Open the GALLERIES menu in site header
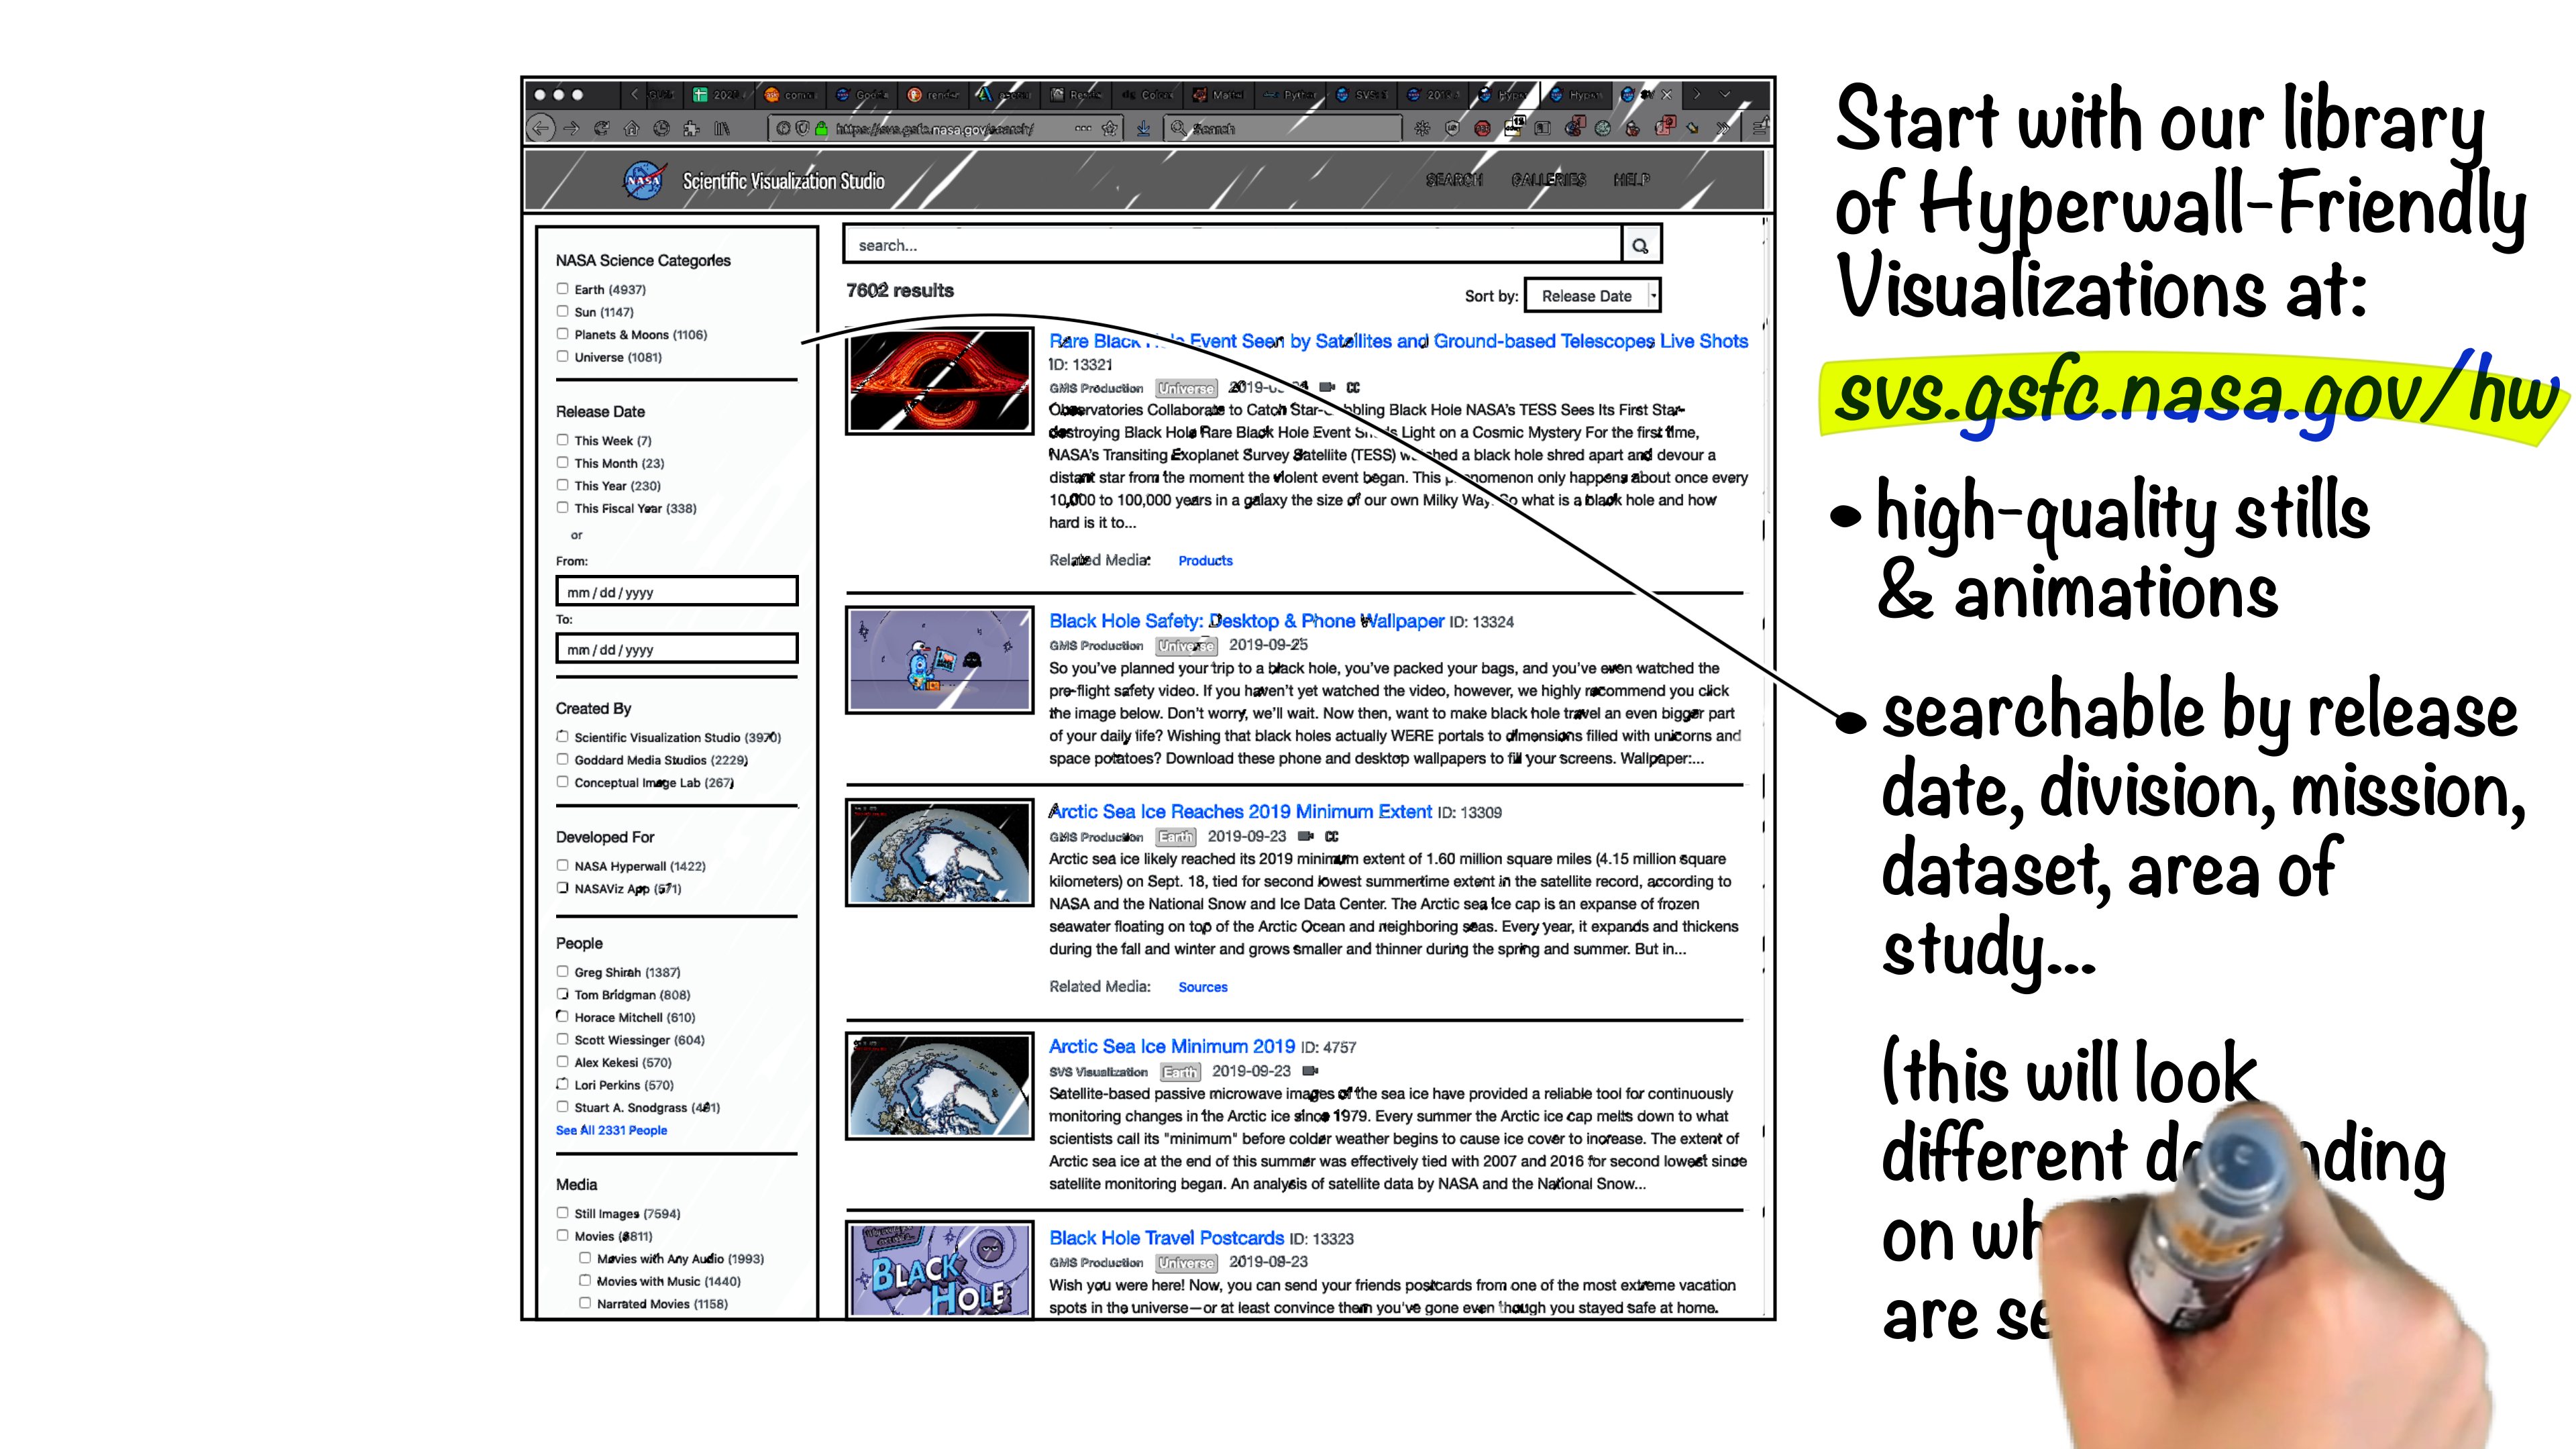 tap(1548, 180)
